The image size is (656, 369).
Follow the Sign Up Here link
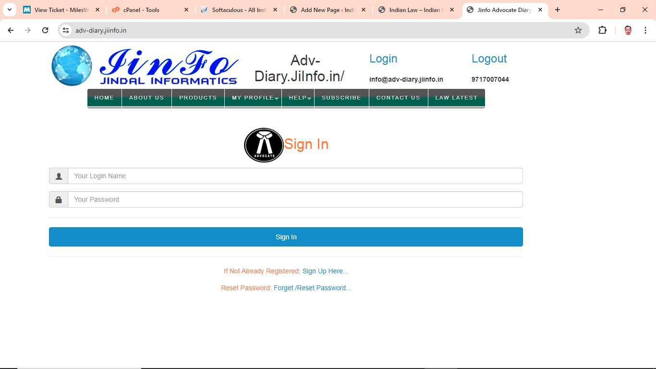tap(325, 271)
